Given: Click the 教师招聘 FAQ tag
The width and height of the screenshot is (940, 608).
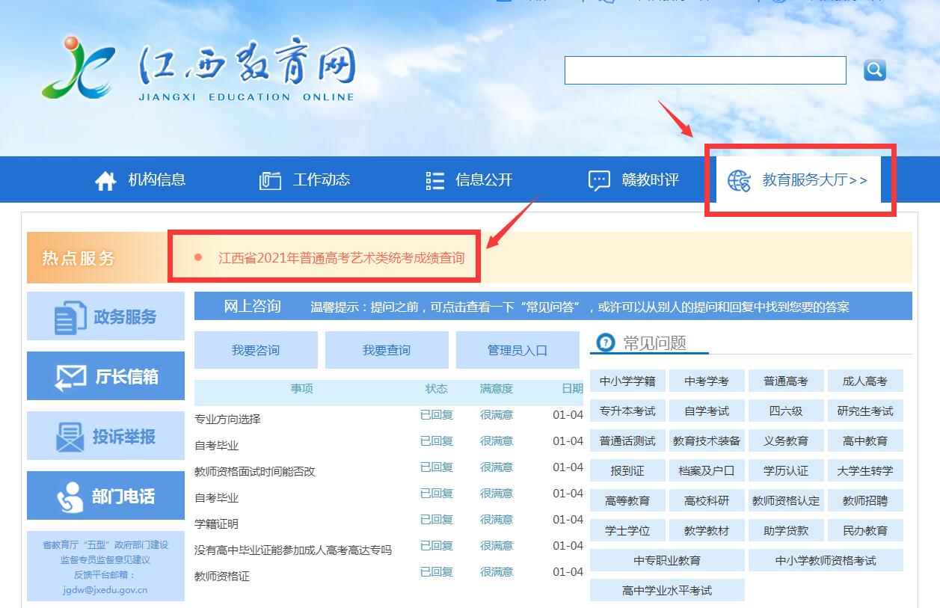Looking at the screenshot, I should (865, 500).
